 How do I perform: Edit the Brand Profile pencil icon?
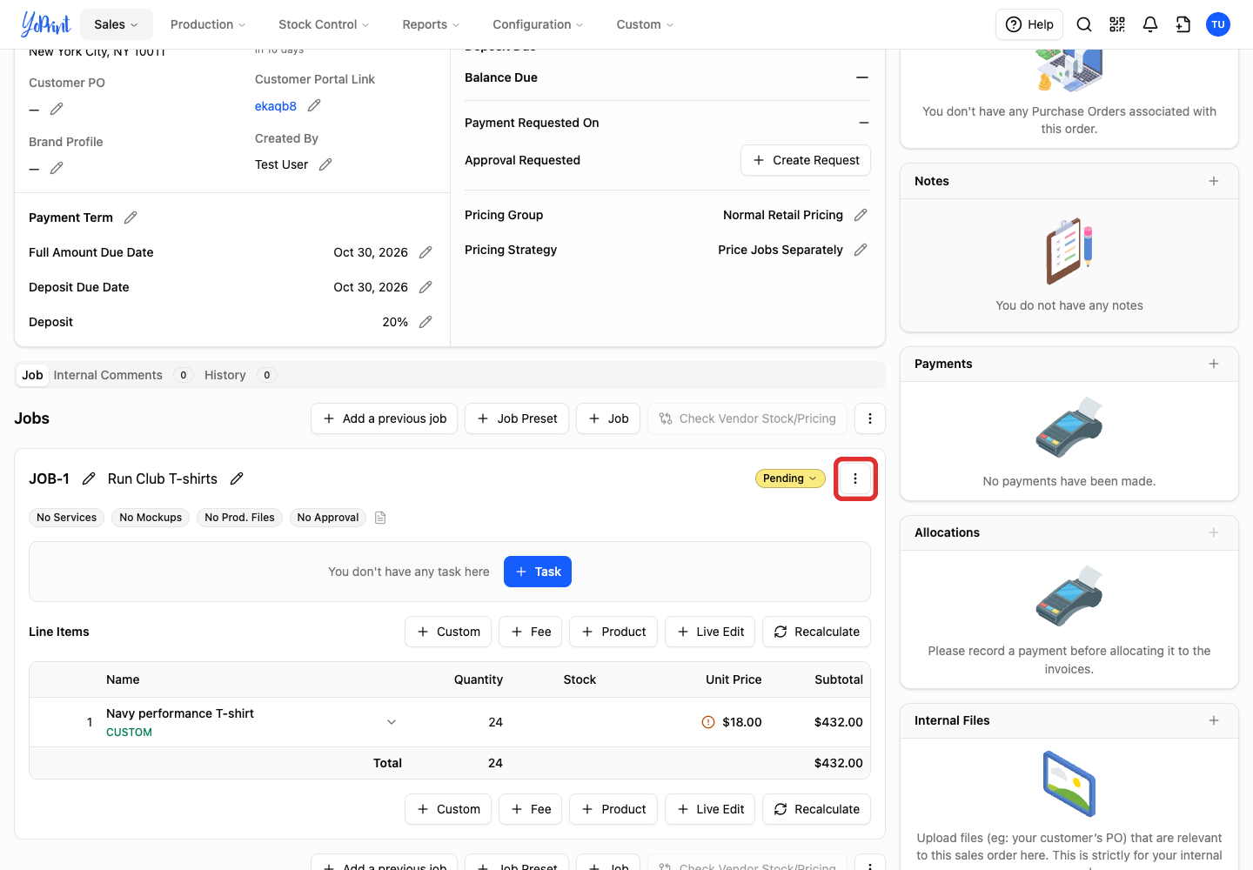click(x=57, y=168)
